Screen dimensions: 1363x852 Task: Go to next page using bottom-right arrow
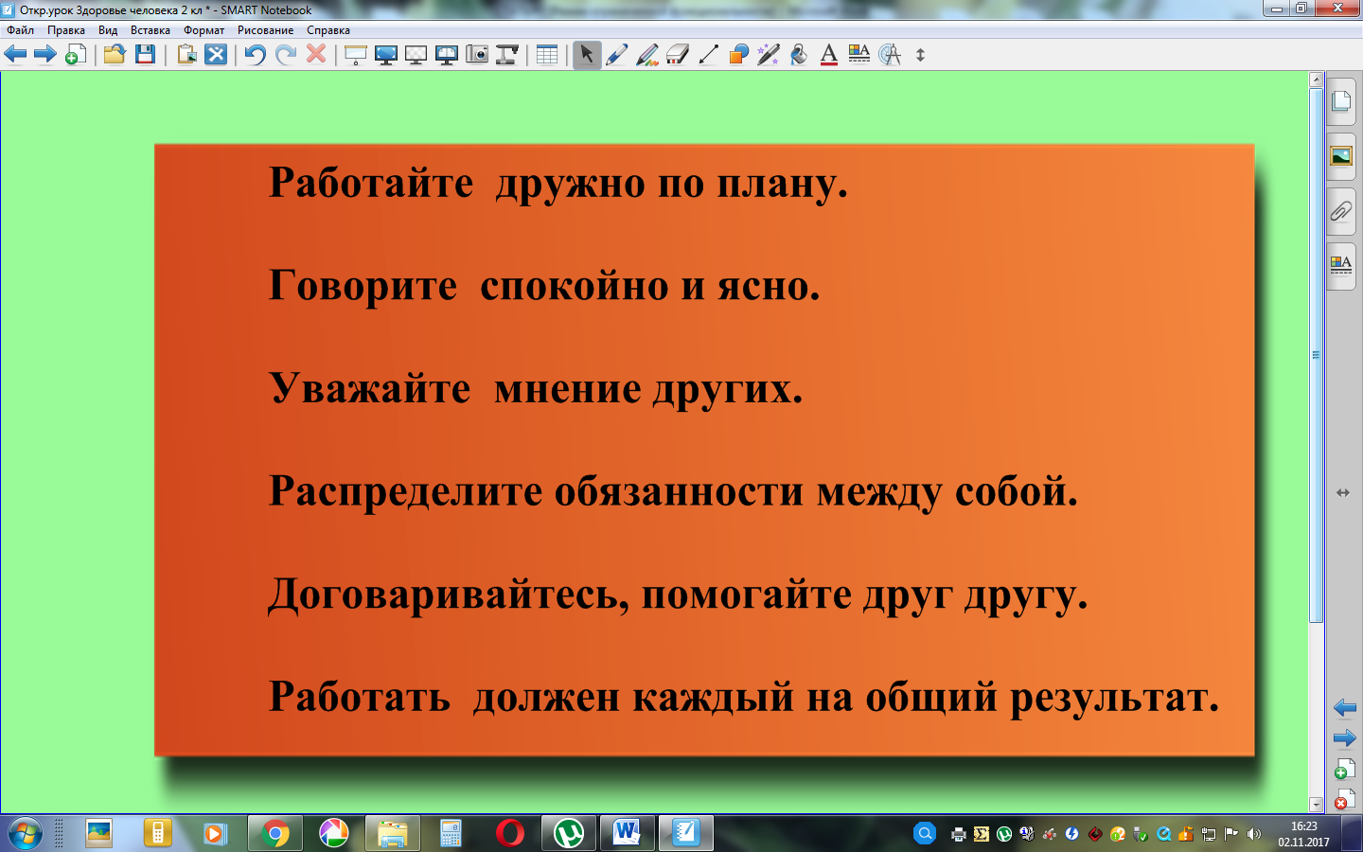click(x=1344, y=738)
